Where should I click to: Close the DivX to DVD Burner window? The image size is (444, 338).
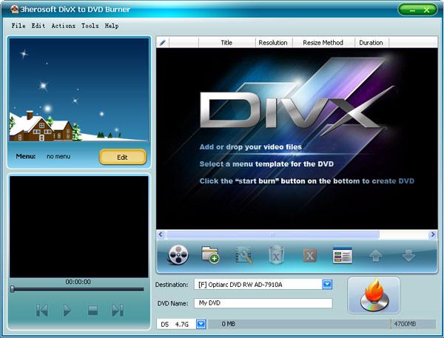426,10
